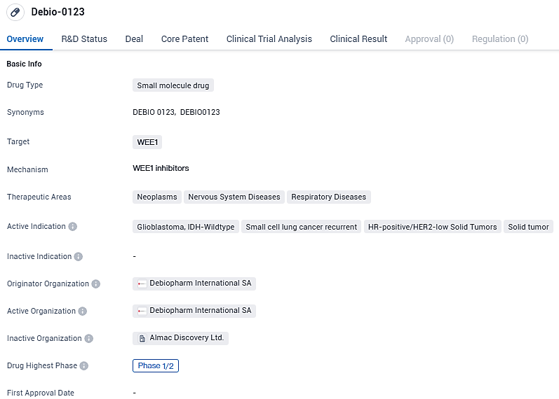Click info icon beside Inactive Organization

89,339
